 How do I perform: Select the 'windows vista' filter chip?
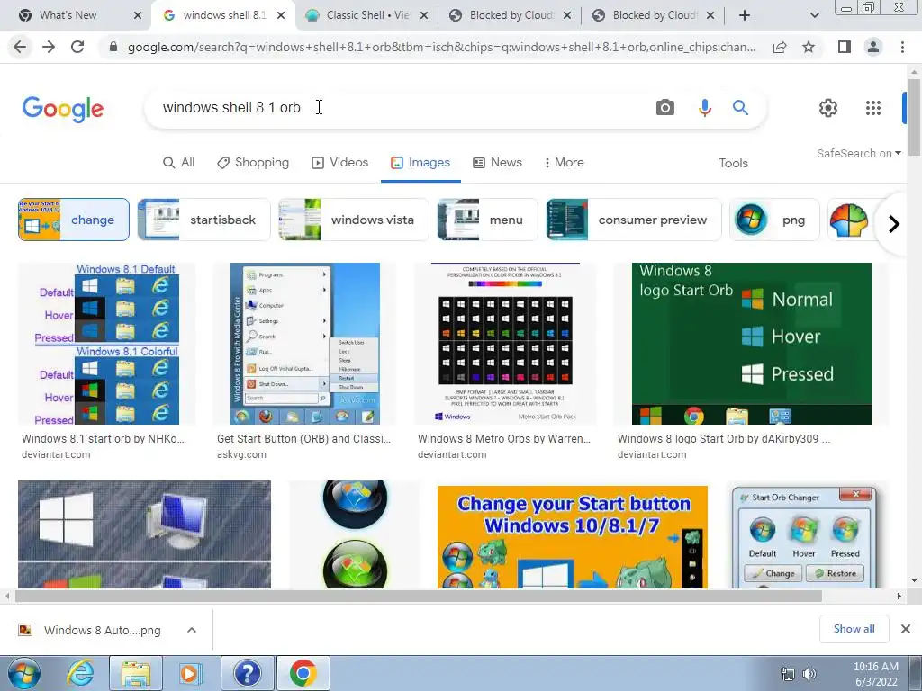tap(354, 220)
